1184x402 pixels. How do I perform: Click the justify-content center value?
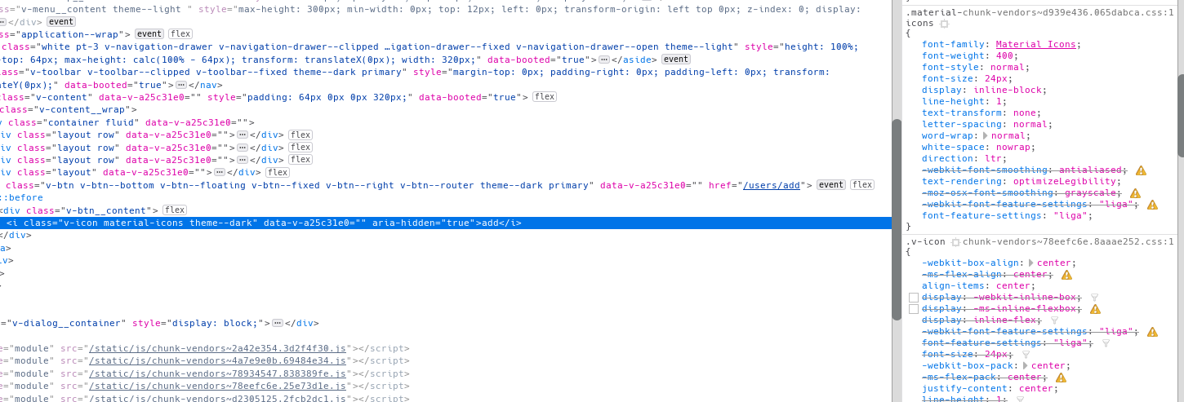tap(1038, 389)
